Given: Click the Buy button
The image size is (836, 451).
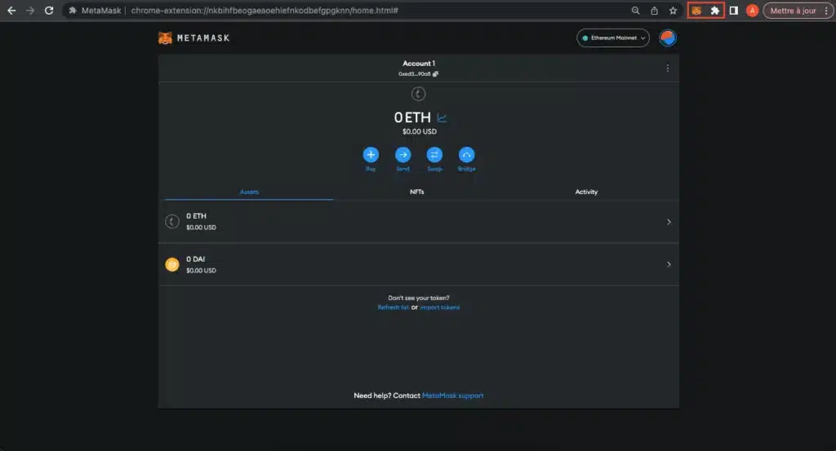Looking at the screenshot, I should [371, 159].
